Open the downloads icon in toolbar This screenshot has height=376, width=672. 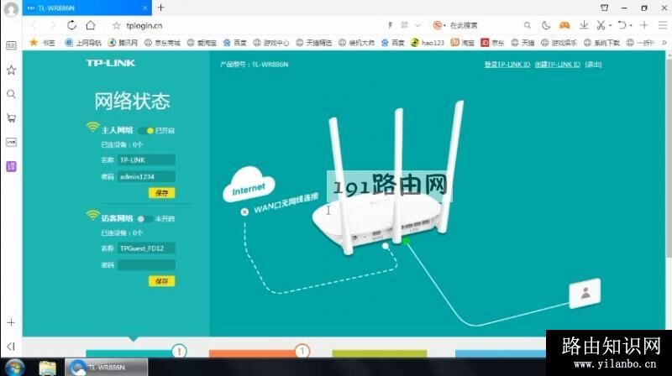tap(584, 25)
